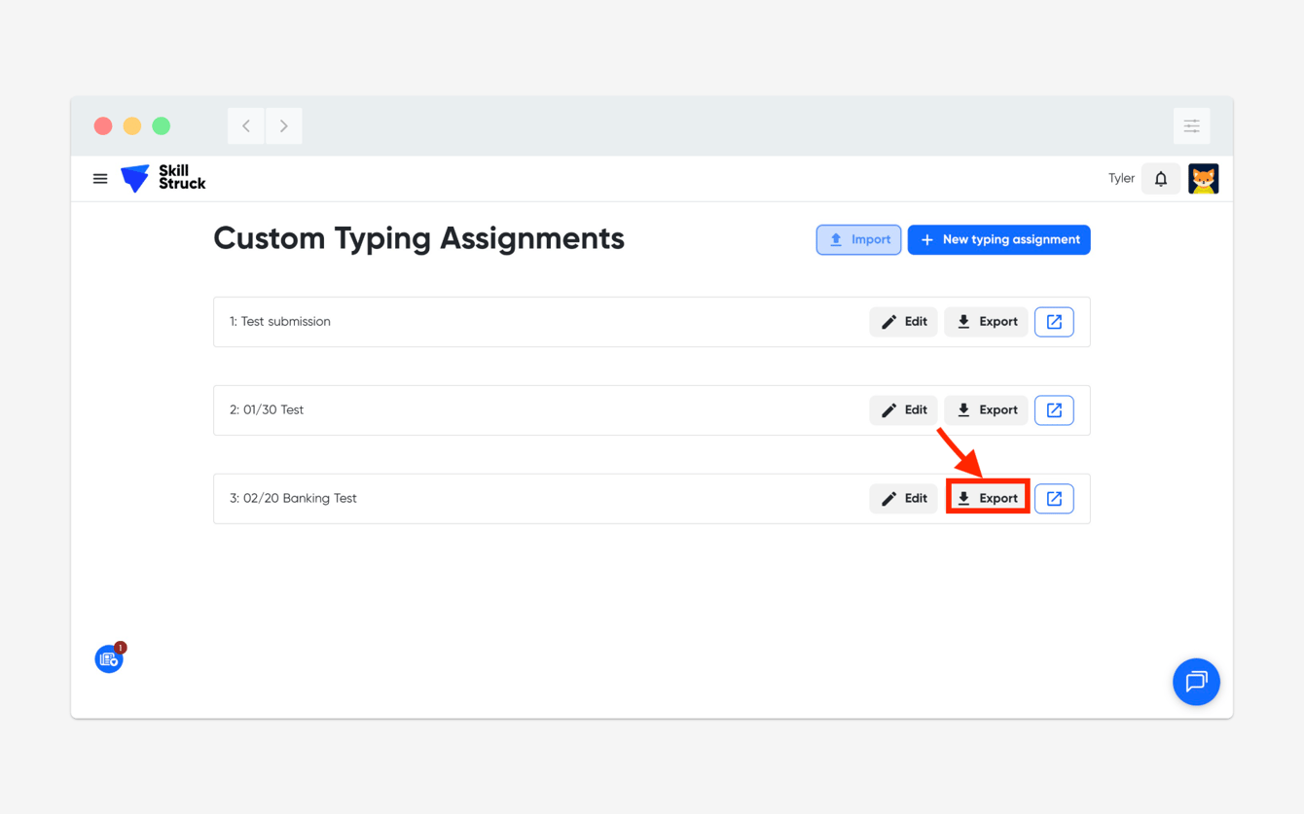Click the Tyler username label
The image size is (1304, 814).
(x=1121, y=179)
